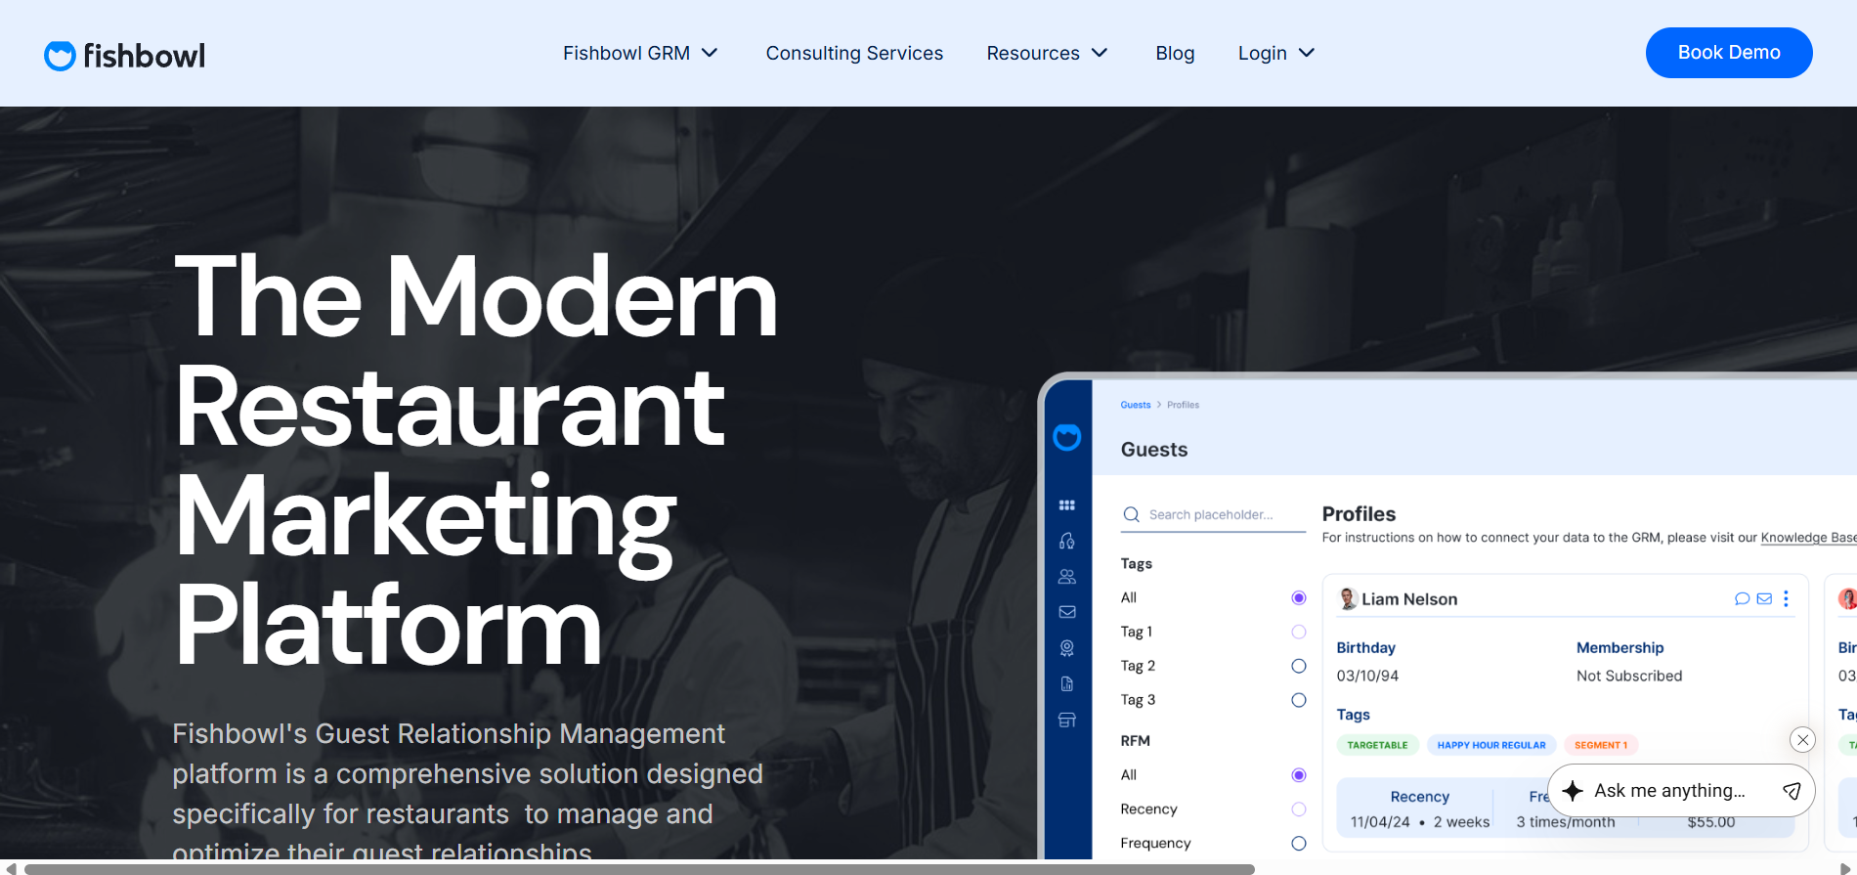Click the Guests page heading
This screenshot has height=875, width=1857.
1154,450
